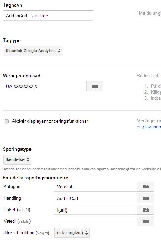Enable Aktivér displayannonceringsfunktioner checkbox
This screenshot has height=242, width=161.
pos(7,121)
